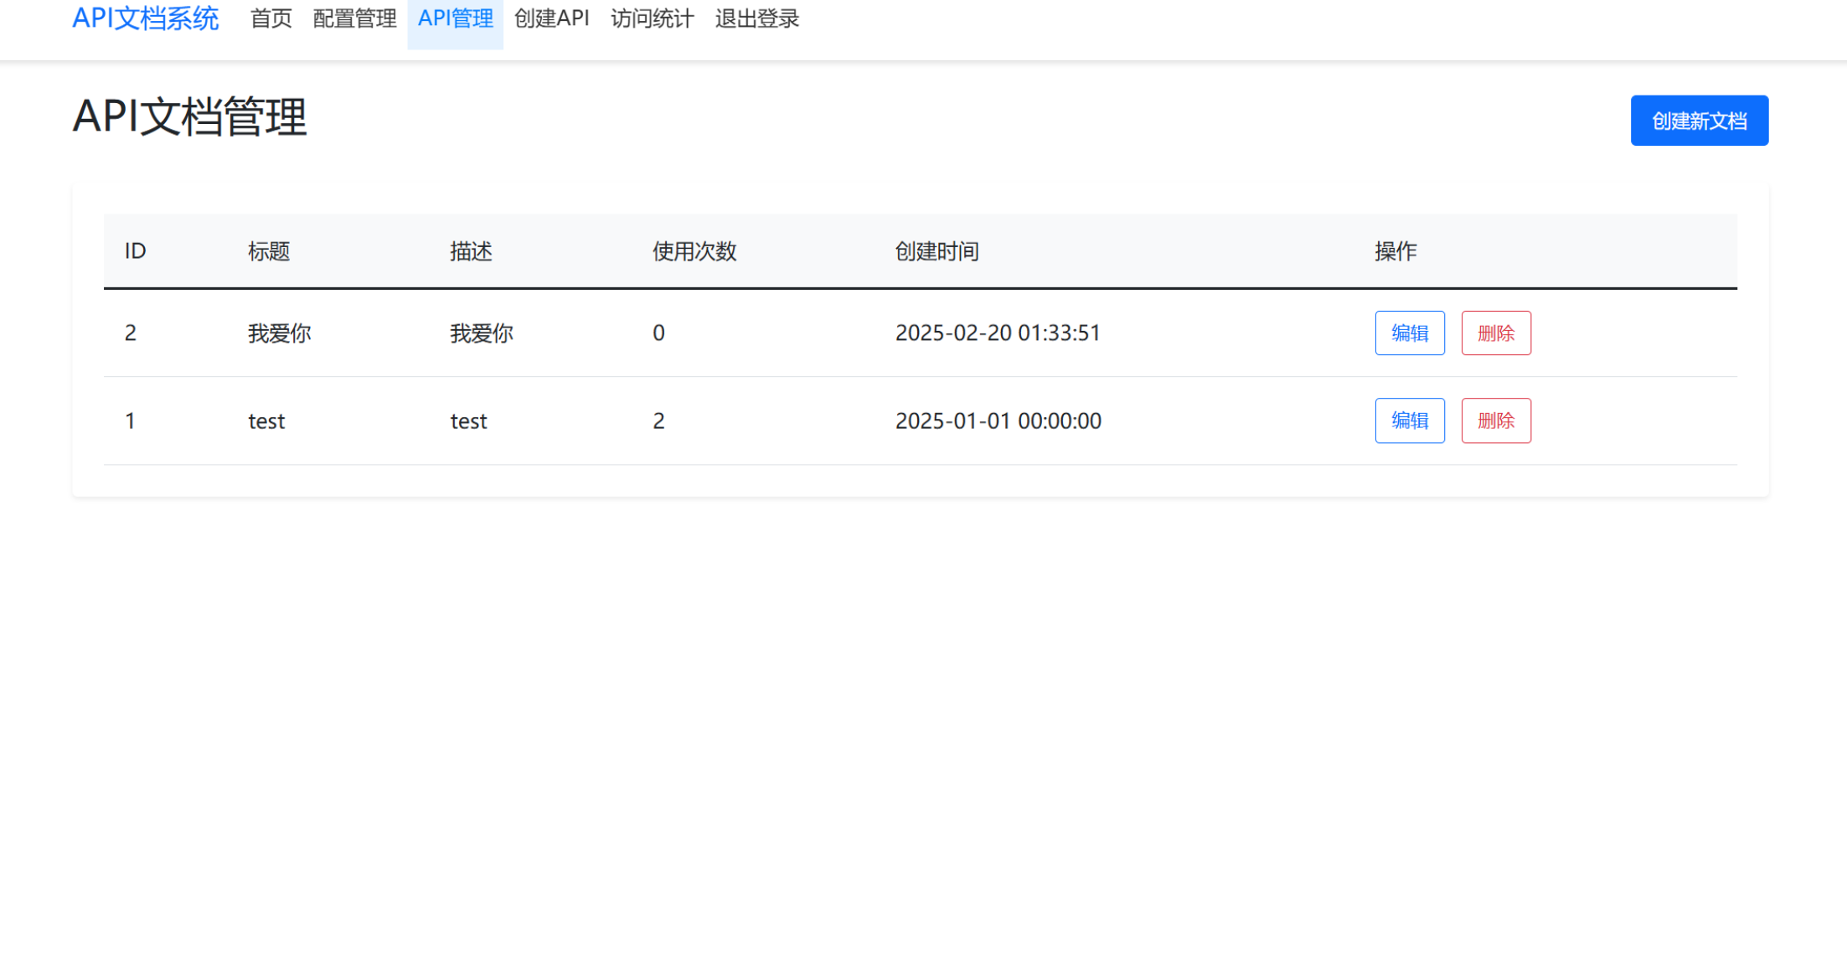Screen dimensions: 1847x970
Task: Click the 描述 column header
Action: click(x=471, y=251)
